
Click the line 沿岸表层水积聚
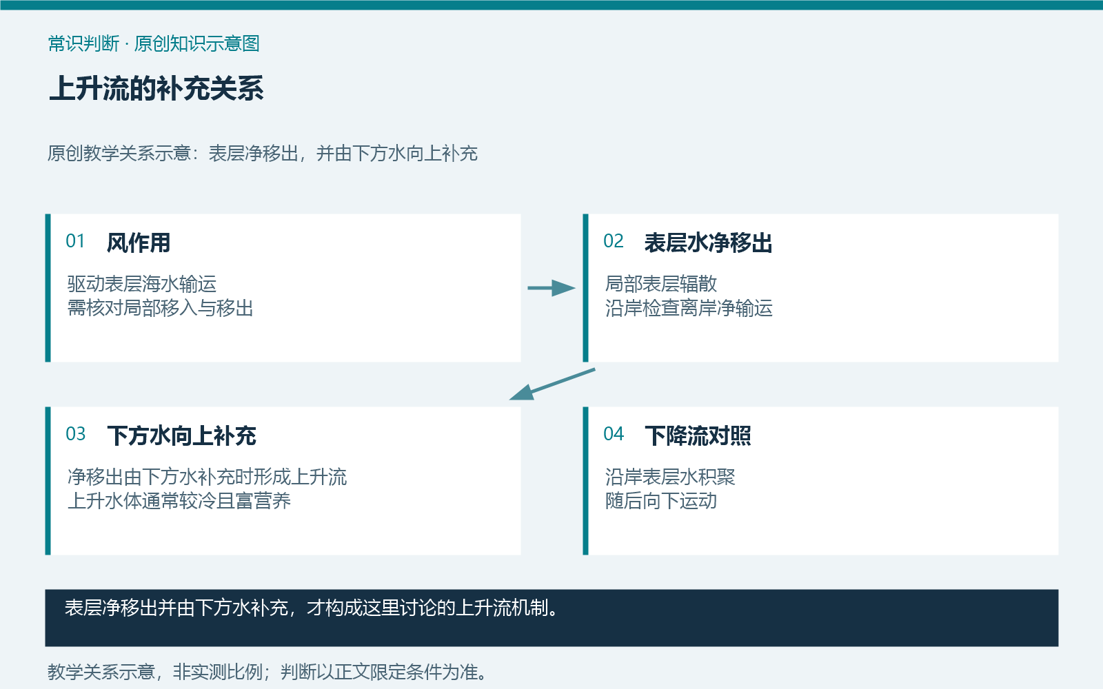pos(670,476)
